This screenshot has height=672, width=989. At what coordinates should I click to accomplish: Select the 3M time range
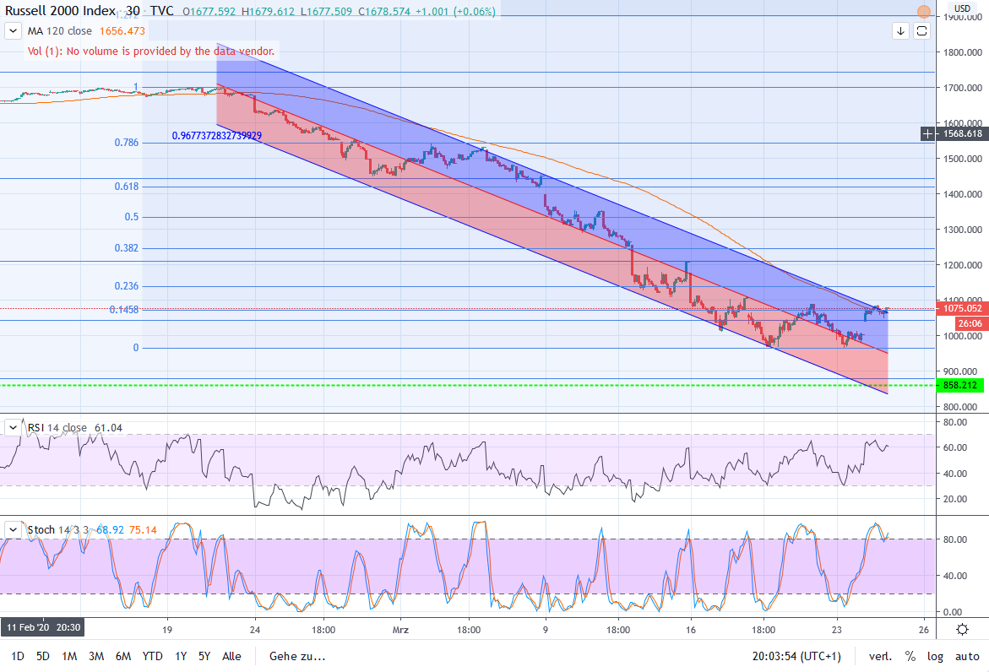(x=96, y=656)
